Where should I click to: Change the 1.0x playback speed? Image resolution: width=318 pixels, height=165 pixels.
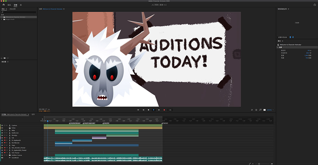(170, 110)
